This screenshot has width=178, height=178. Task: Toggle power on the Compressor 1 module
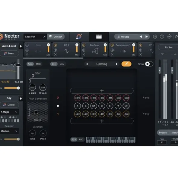pyautogui.click(x=112, y=45)
